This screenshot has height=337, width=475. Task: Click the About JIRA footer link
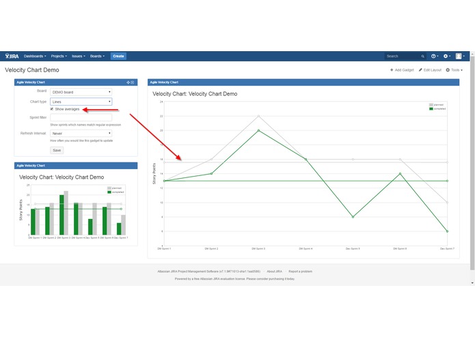(x=274, y=272)
